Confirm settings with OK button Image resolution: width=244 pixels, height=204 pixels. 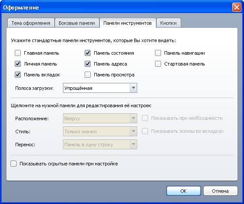coord(184,191)
